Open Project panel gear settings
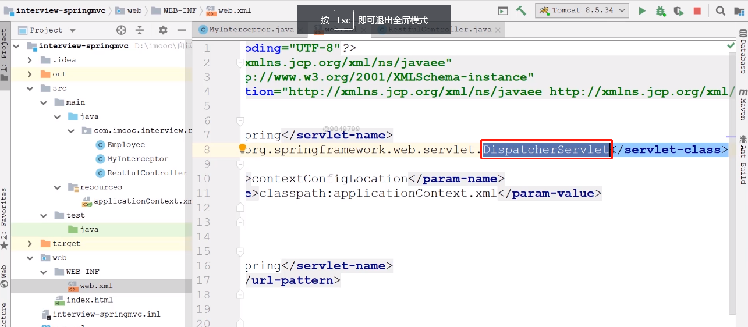748x327 pixels. click(x=163, y=30)
